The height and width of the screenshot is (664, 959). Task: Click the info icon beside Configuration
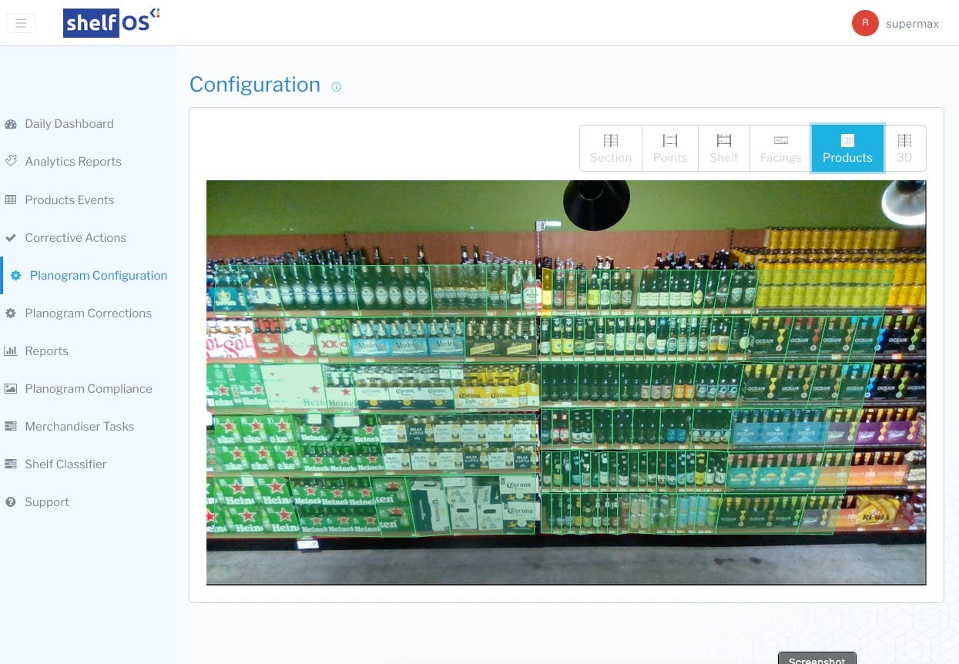click(336, 87)
